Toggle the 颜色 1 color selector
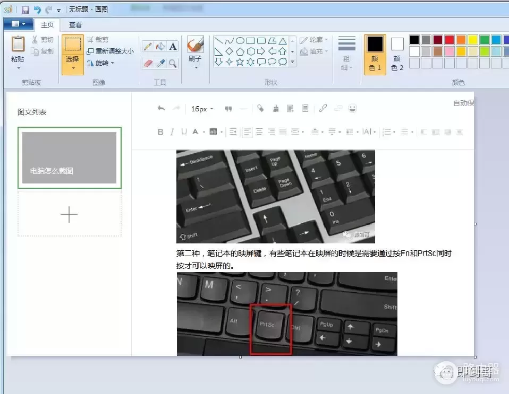 (375, 54)
